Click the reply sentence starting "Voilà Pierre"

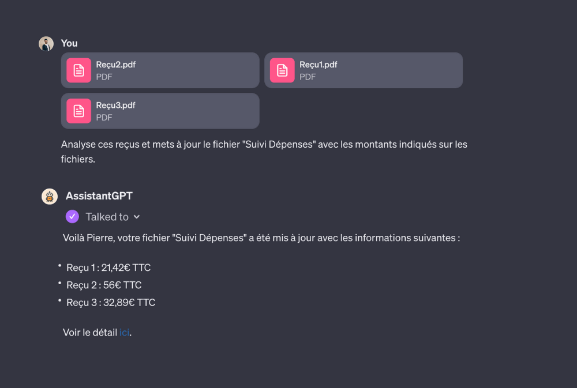coord(261,238)
